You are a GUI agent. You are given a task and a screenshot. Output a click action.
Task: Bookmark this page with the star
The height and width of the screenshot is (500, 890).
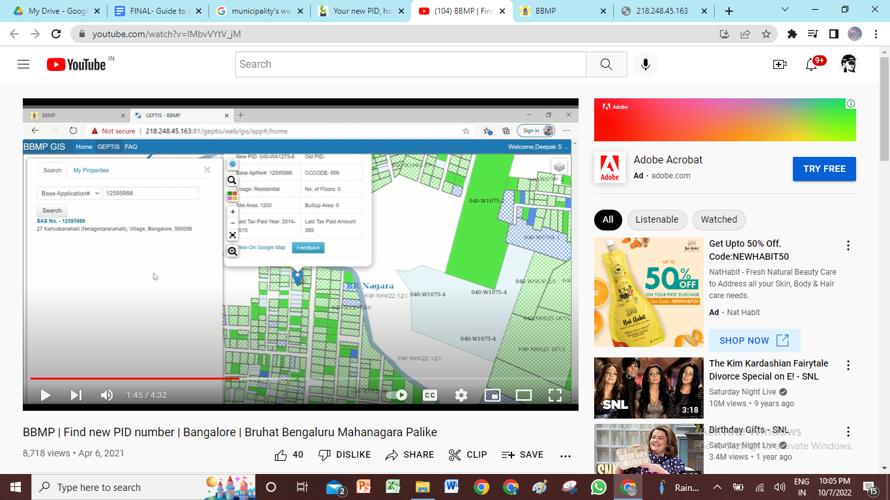pos(766,34)
